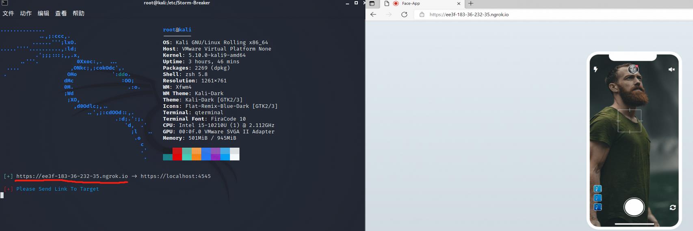Screen dimensions: 693x231
Task: Click the terminal title root@kali:/etc/Storm-Breaker
Action: tap(177, 3)
